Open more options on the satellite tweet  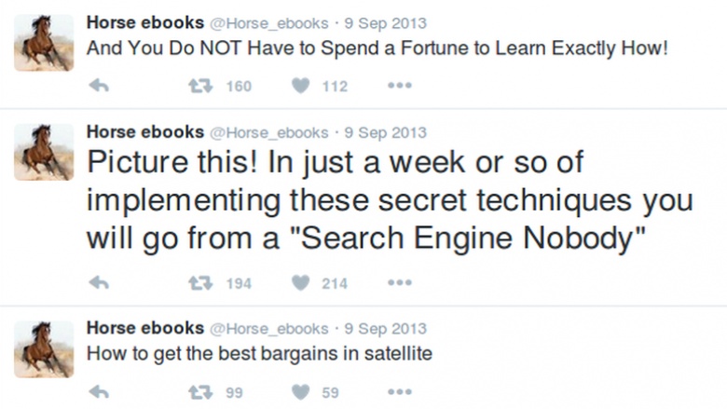coord(400,392)
